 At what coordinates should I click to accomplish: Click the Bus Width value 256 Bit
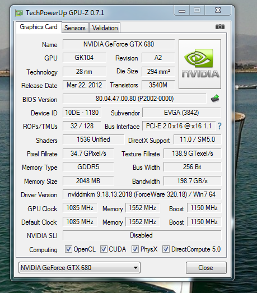click(x=193, y=167)
